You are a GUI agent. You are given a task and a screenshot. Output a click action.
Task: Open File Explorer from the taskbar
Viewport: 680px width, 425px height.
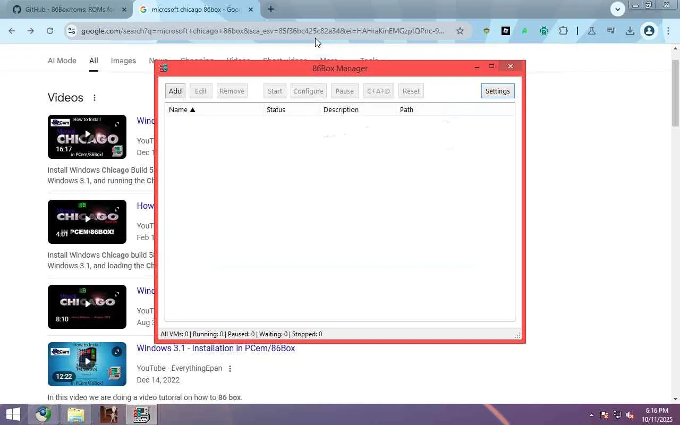(x=76, y=414)
